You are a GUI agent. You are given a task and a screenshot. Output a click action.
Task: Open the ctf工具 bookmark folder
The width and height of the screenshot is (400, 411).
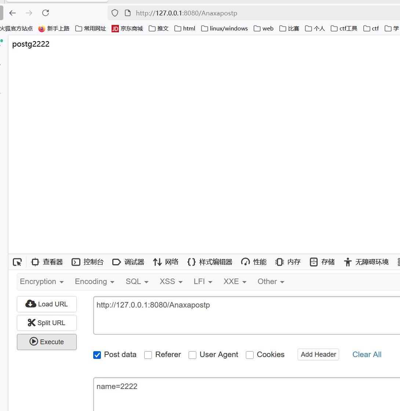(344, 28)
